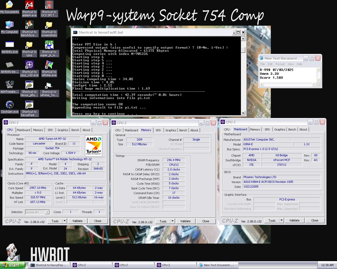
Task: Click Validate in the Mainboard window
Action: point(294,220)
